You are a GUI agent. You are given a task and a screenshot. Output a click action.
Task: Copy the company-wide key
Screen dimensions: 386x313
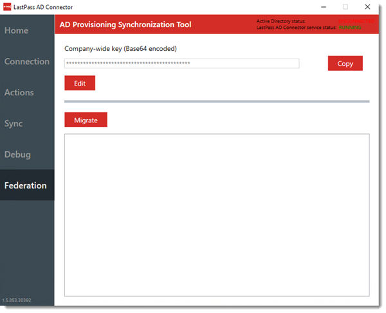point(345,63)
